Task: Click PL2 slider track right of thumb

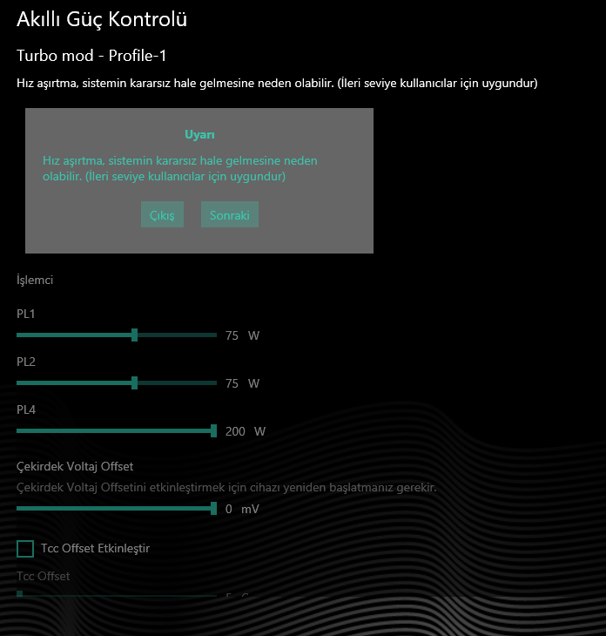Action: pos(177,382)
